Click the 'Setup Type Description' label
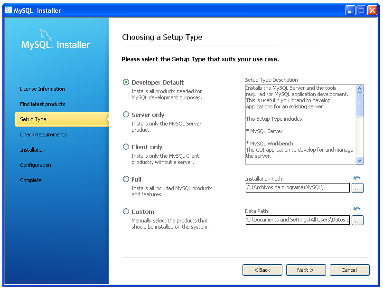 pos(271,80)
